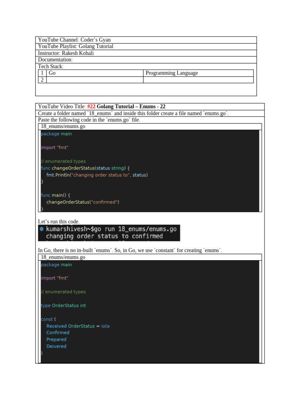The height and width of the screenshot is (400, 300).
Task: Click the 'Documentation:' row
Action: pyautogui.click(x=146, y=60)
